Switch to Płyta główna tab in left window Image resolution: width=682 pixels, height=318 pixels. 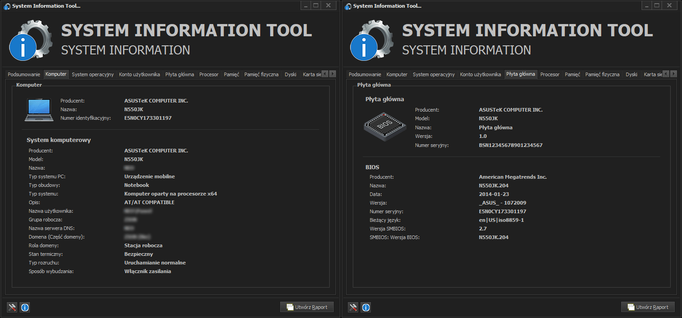(x=180, y=74)
